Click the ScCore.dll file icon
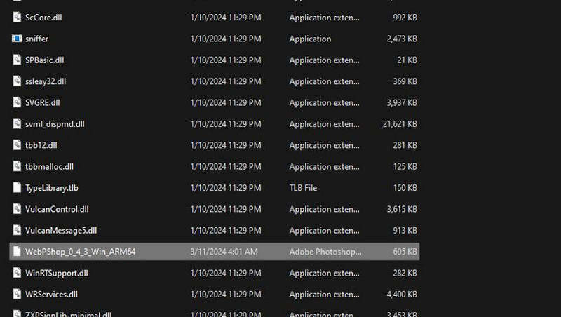Viewport: 561px width, 317px height. (x=18, y=17)
